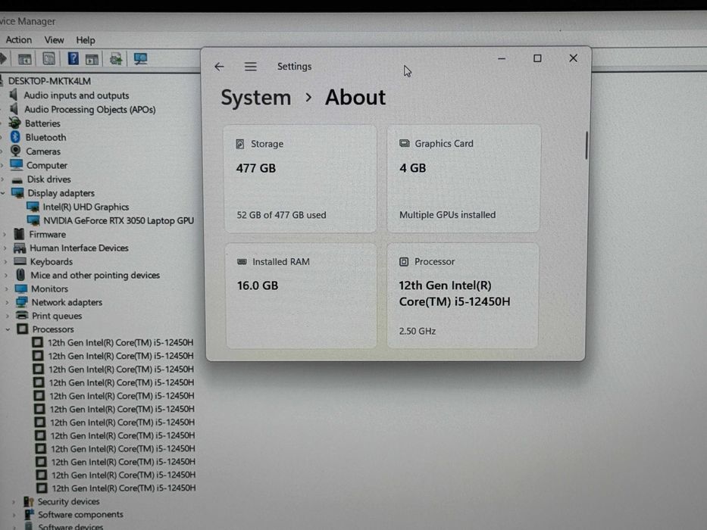Viewport: 707px width, 530px height.
Task: Select Intel(R) UHD Graphics device
Action: [86, 207]
